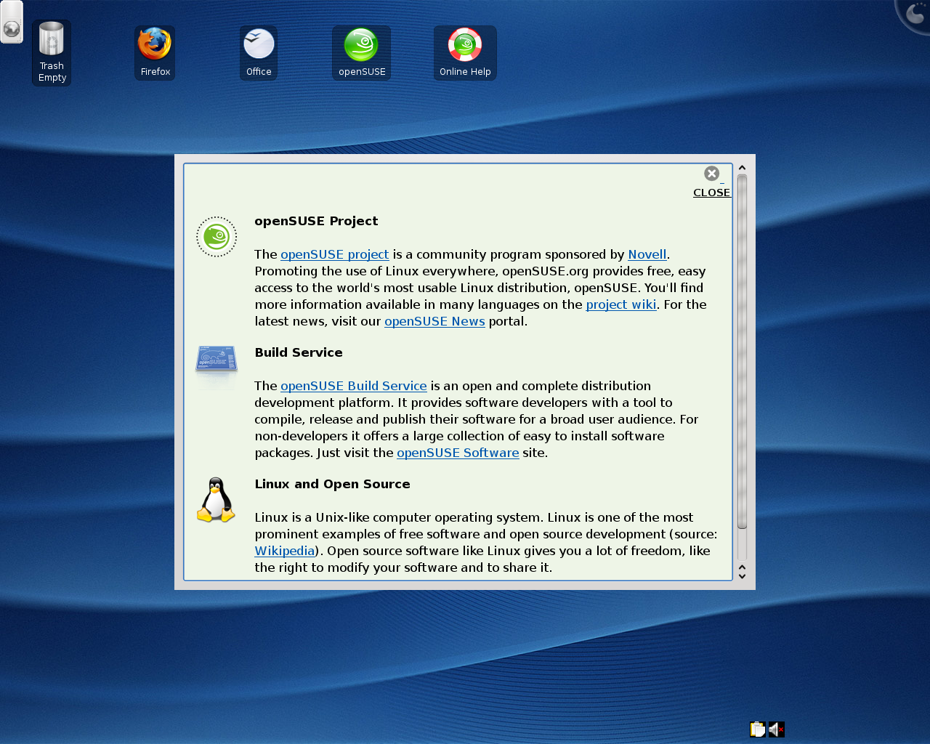
Task: Open the "openSUSE Software" link
Action: click(x=458, y=453)
